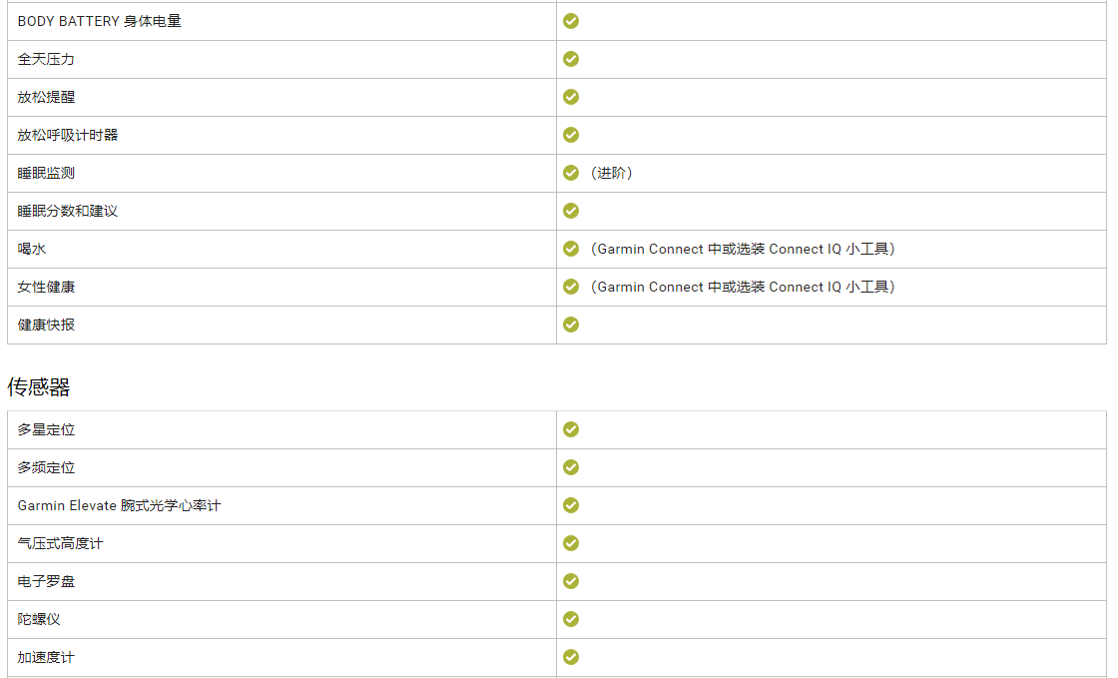
Task: Click the checkmark icon for 多频定位
Action: [571, 467]
